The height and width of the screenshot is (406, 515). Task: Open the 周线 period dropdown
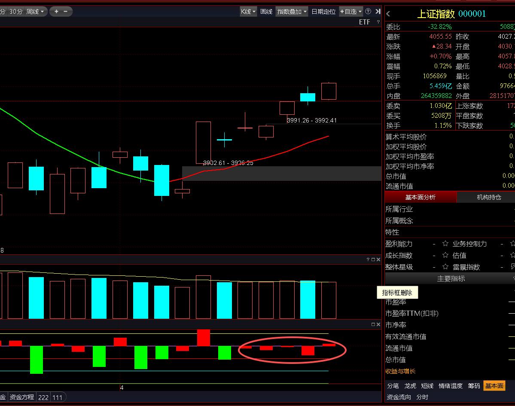pyautogui.click(x=35, y=12)
